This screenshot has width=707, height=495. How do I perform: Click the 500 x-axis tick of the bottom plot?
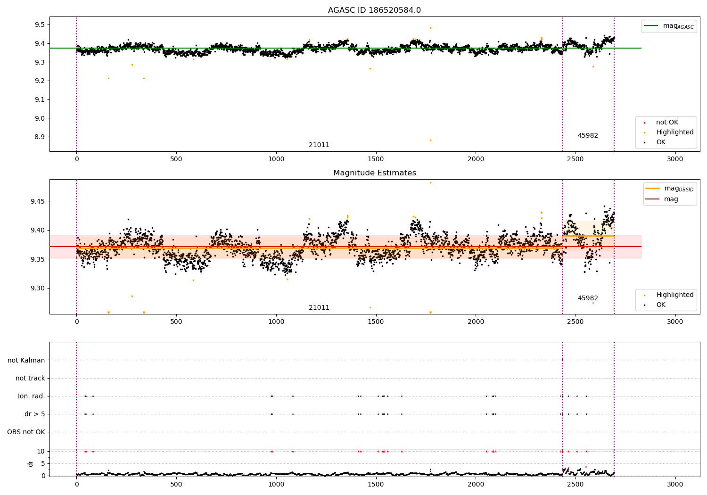coord(176,485)
